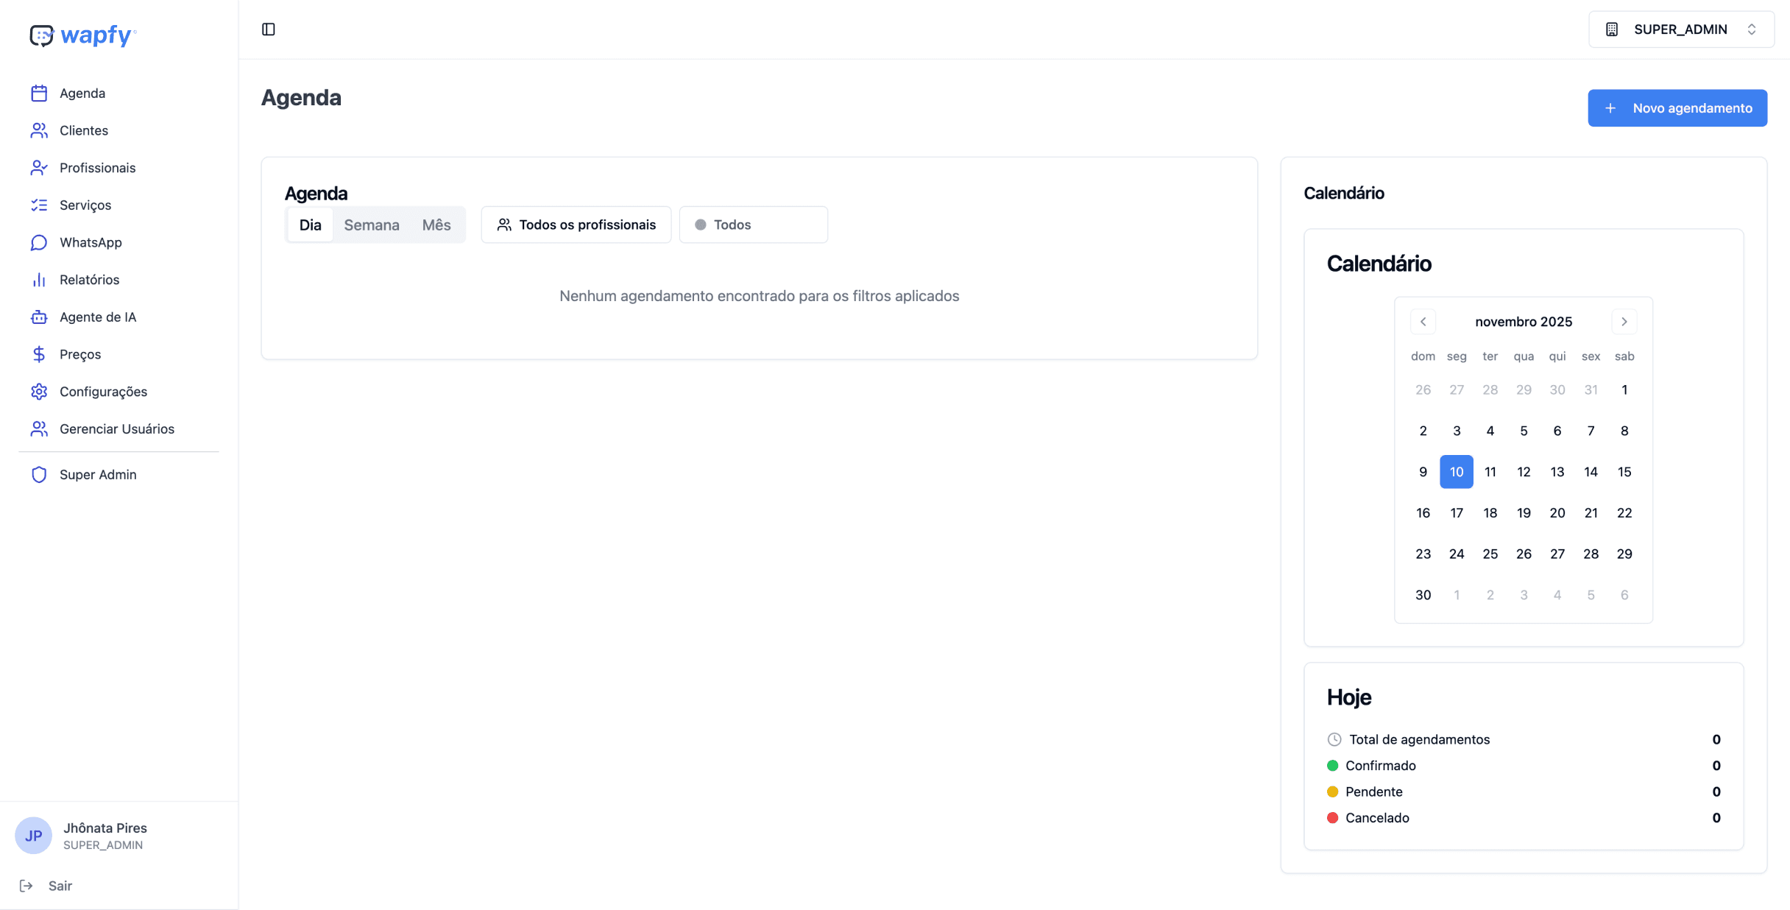1790x910 pixels.
Task: Select November 18 in the calendar
Action: click(1490, 513)
